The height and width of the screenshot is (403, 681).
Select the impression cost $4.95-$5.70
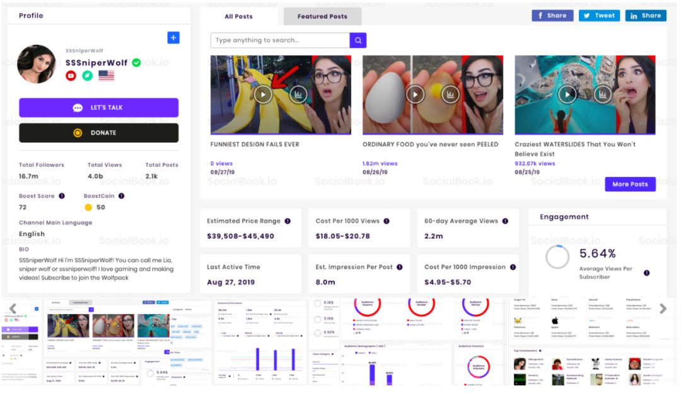click(x=448, y=282)
